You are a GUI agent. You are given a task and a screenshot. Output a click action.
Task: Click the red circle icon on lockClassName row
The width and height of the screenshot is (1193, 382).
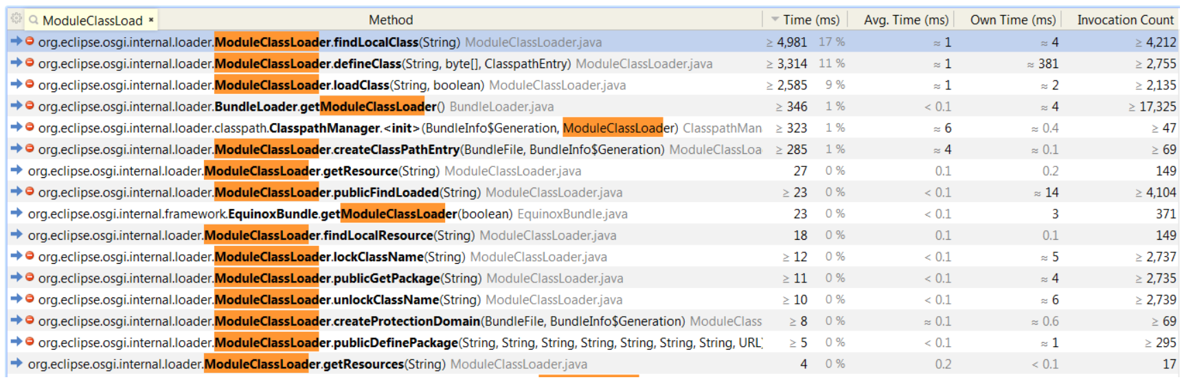(30, 256)
